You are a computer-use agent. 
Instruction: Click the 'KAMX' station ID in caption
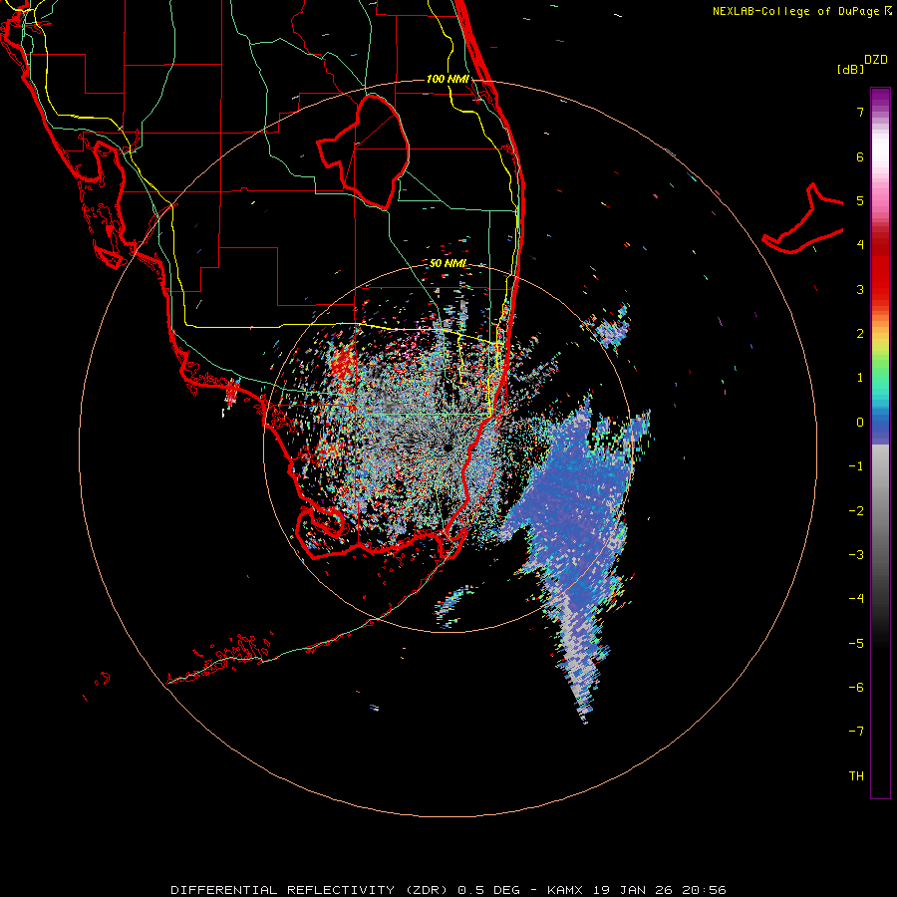click(x=567, y=890)
